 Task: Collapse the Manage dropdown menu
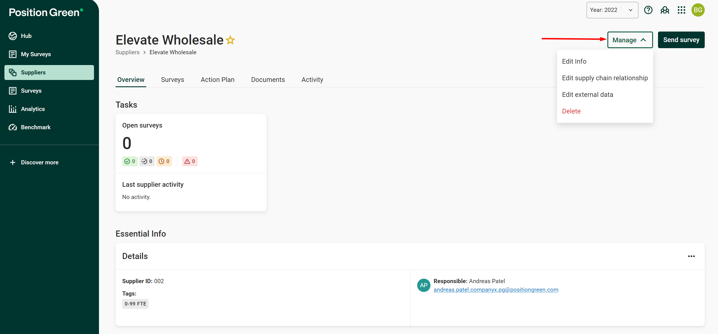pos(630,40)
